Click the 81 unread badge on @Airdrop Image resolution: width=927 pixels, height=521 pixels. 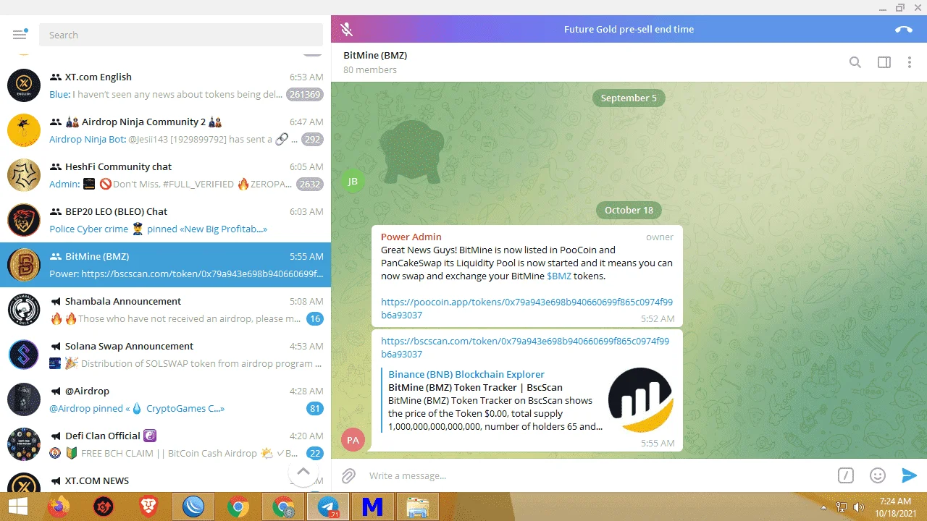tap(314, 409)
